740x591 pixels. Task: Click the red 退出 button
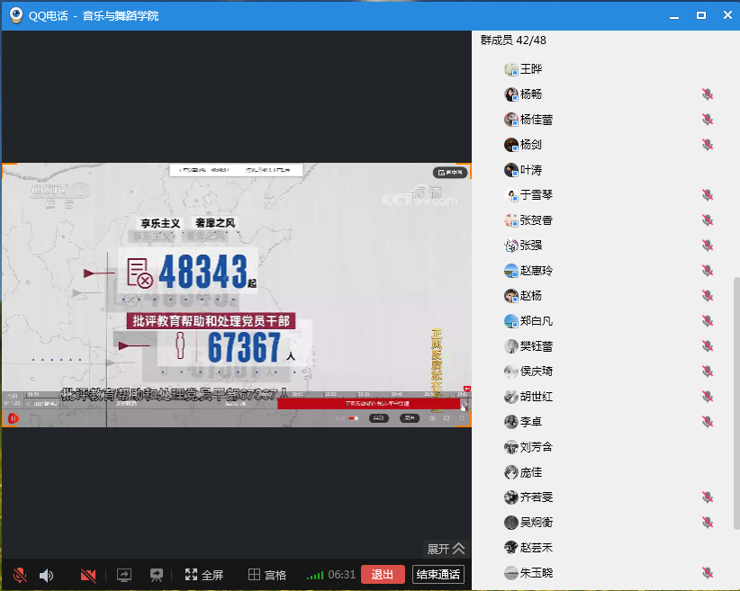tap(383, 575)
